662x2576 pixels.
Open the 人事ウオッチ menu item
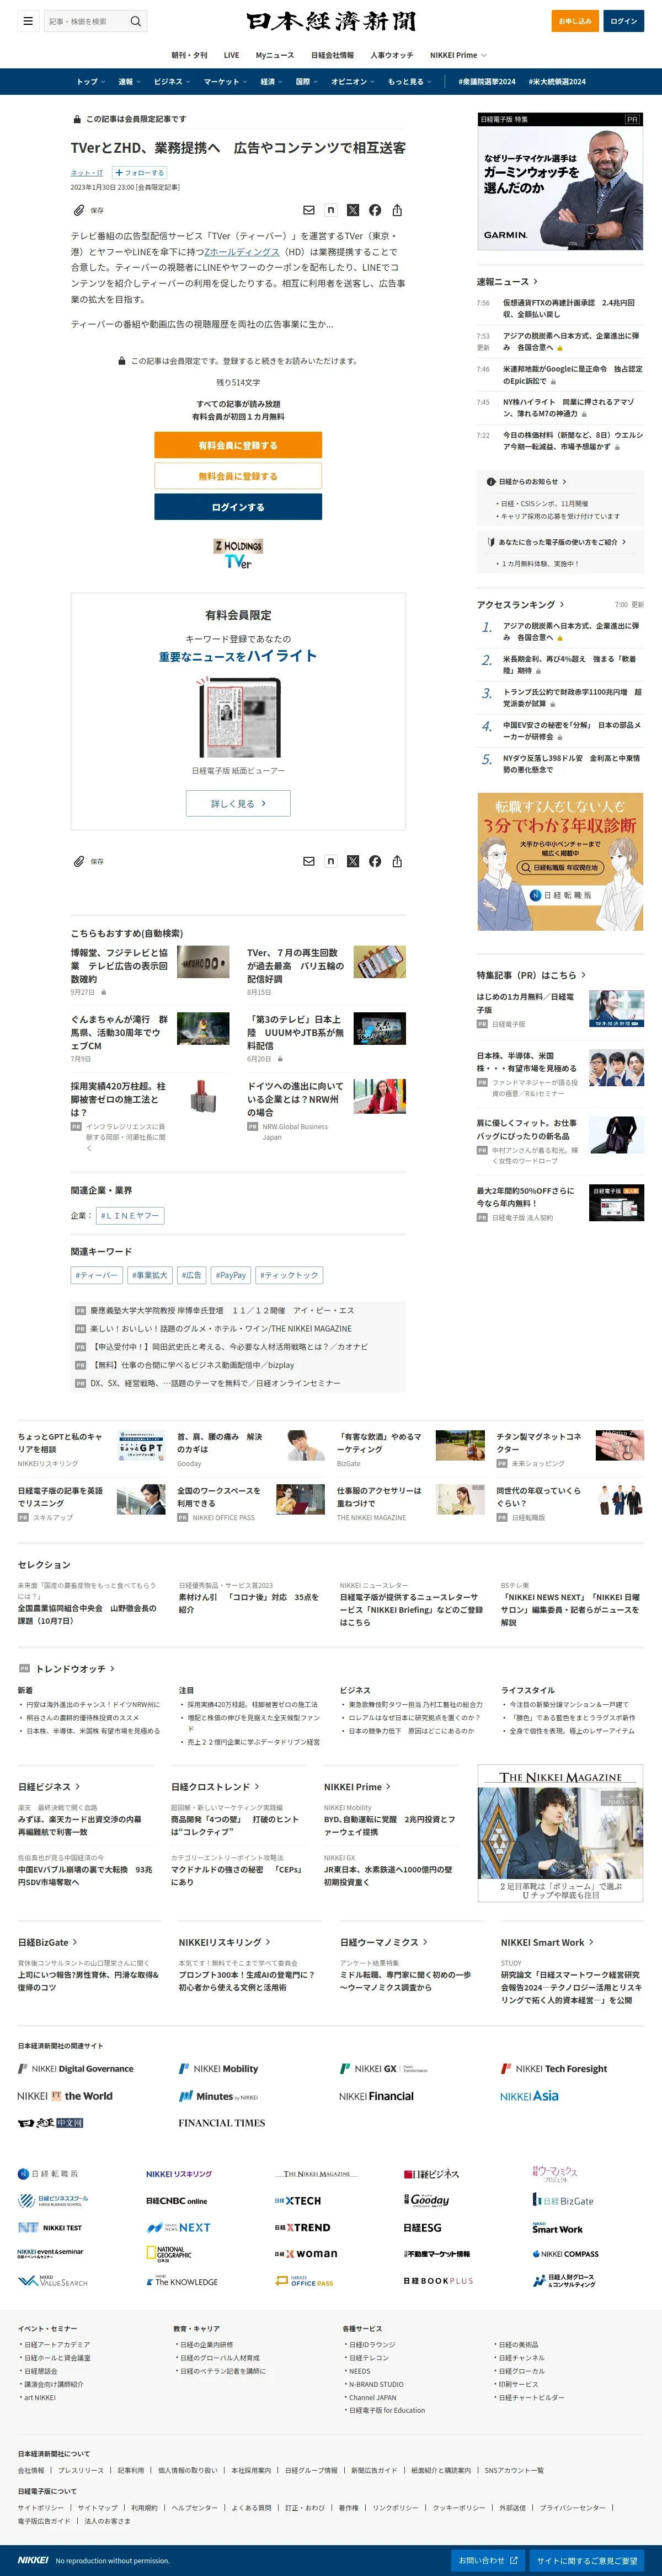pos(392,55)
